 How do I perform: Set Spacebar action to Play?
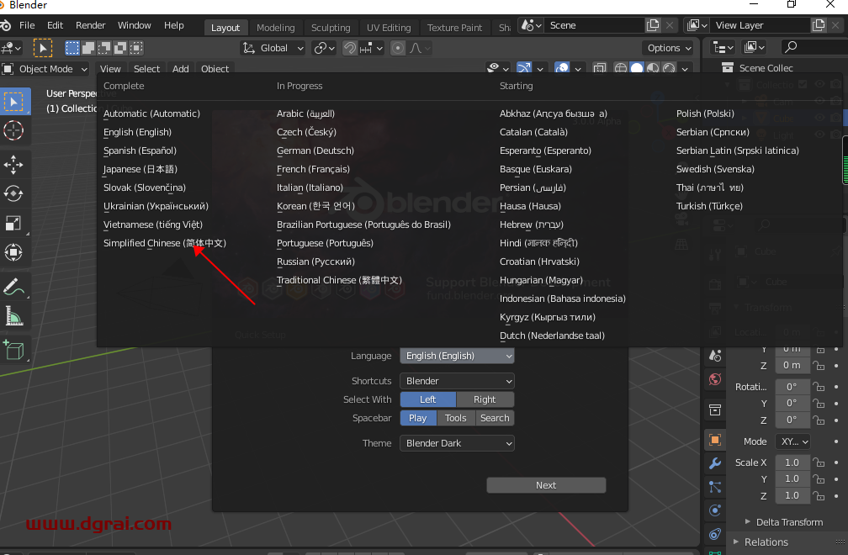pyautogui.click(x=417, y=418)
